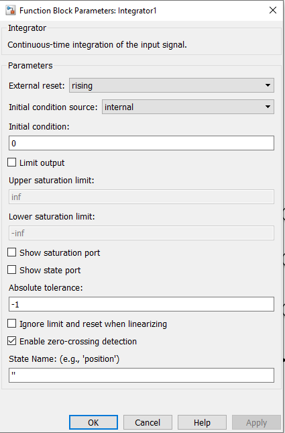Open the Help documentation button
Screen dimensions: 285x433
(x=202, y=422)
